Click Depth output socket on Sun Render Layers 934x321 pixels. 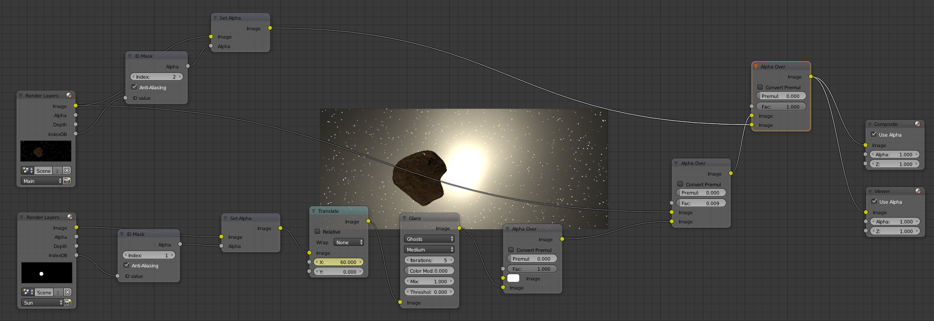(76, 246)
